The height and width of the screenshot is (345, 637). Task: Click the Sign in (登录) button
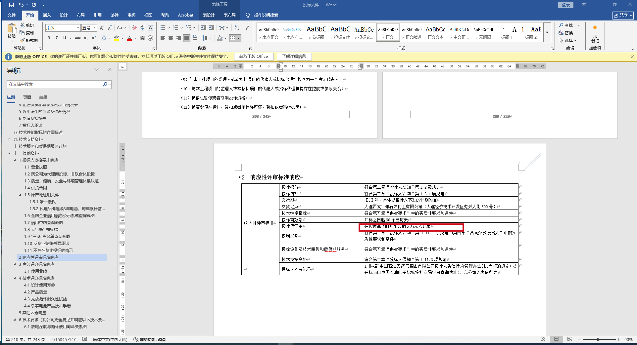(x=566, y=5)
